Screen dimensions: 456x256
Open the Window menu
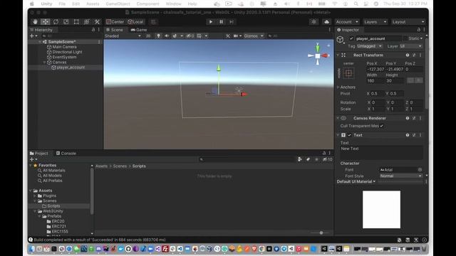tap(173, 4)
